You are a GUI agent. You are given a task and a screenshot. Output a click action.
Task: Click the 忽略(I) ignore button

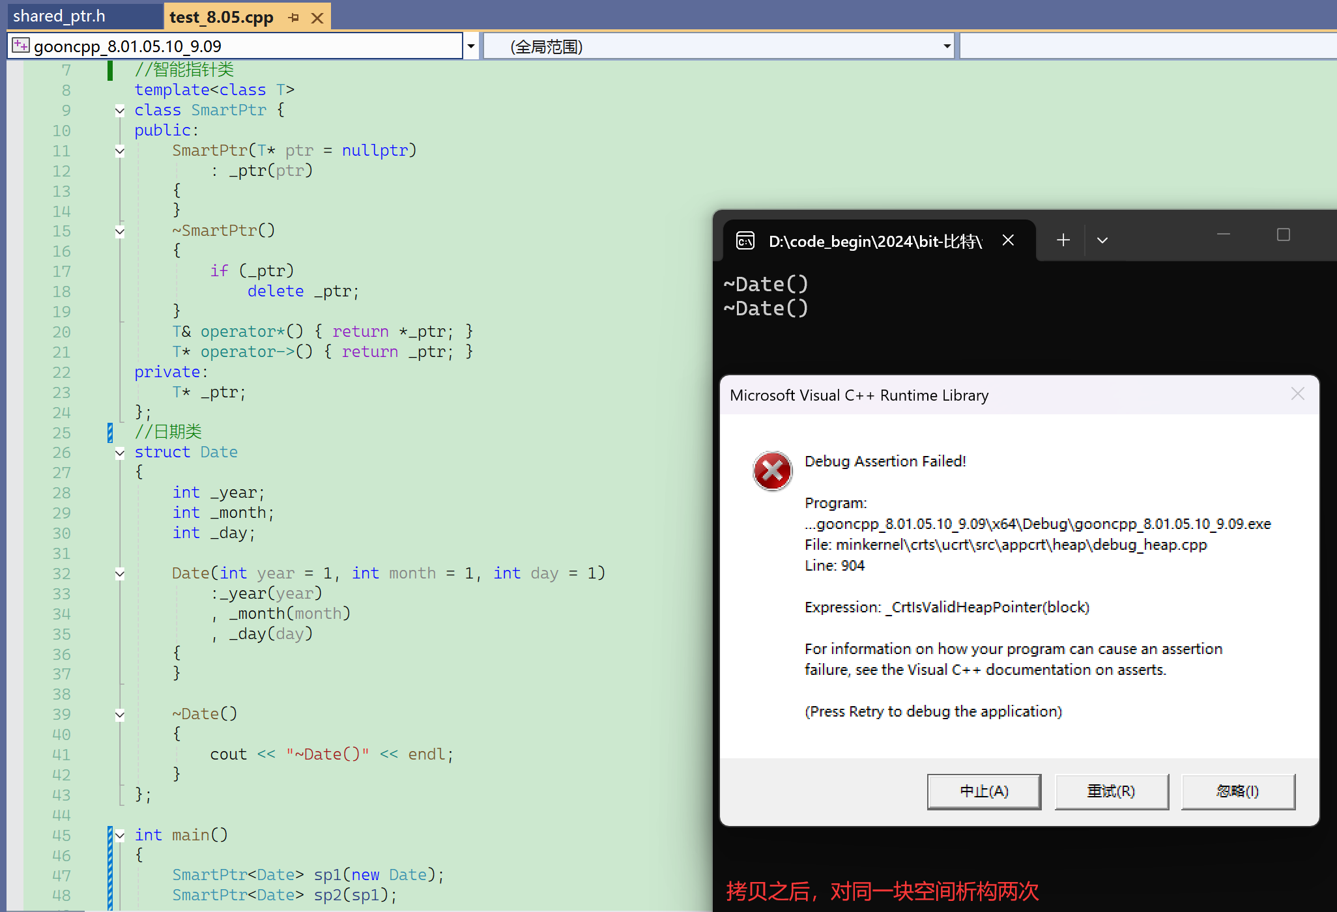(1237, 791)
